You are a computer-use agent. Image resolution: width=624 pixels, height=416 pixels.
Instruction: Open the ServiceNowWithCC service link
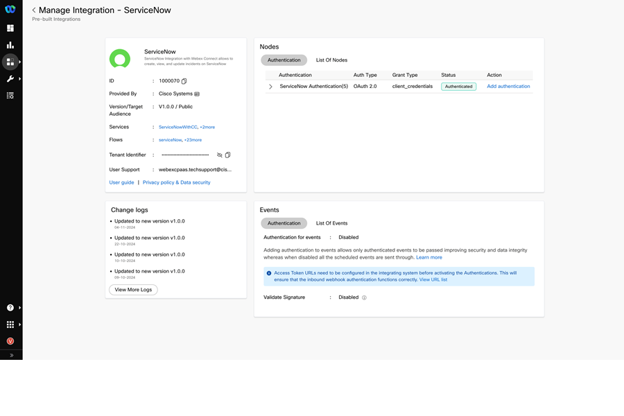point(178,128)
